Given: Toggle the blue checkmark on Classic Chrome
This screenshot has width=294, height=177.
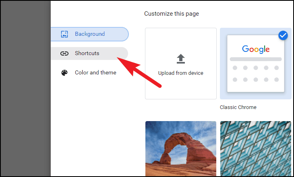Looking at the screenshot, I should tap(283, 35).
